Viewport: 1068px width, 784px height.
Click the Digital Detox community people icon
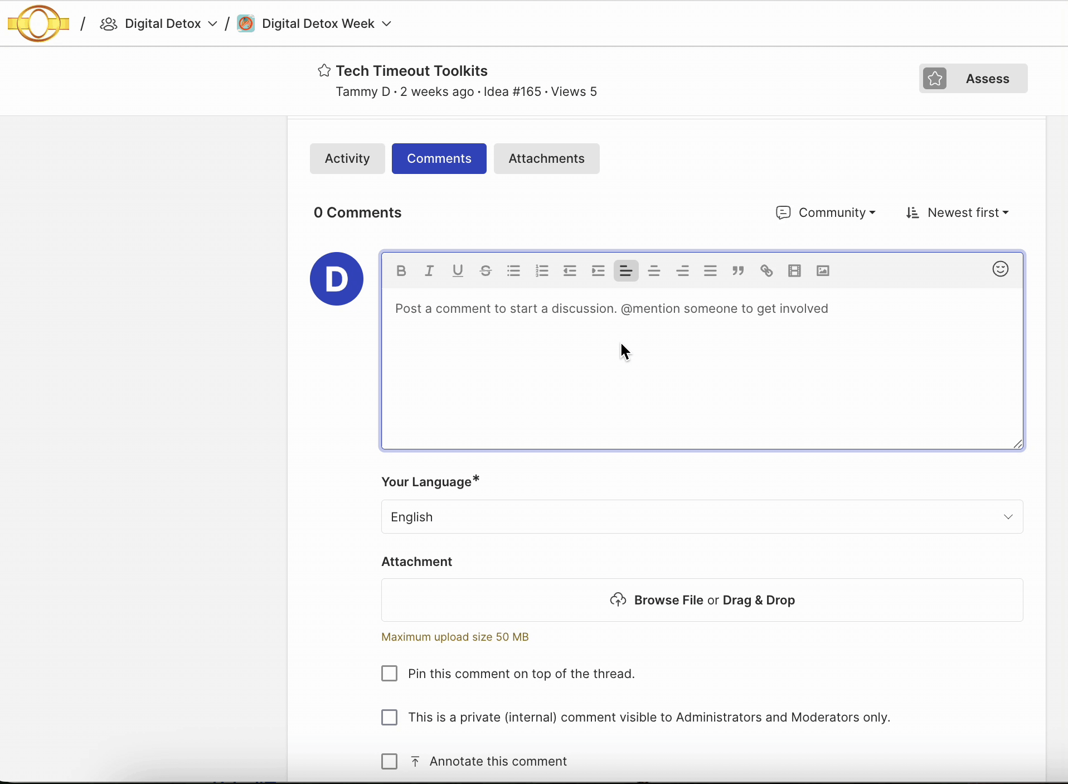(x=109, y=24)
